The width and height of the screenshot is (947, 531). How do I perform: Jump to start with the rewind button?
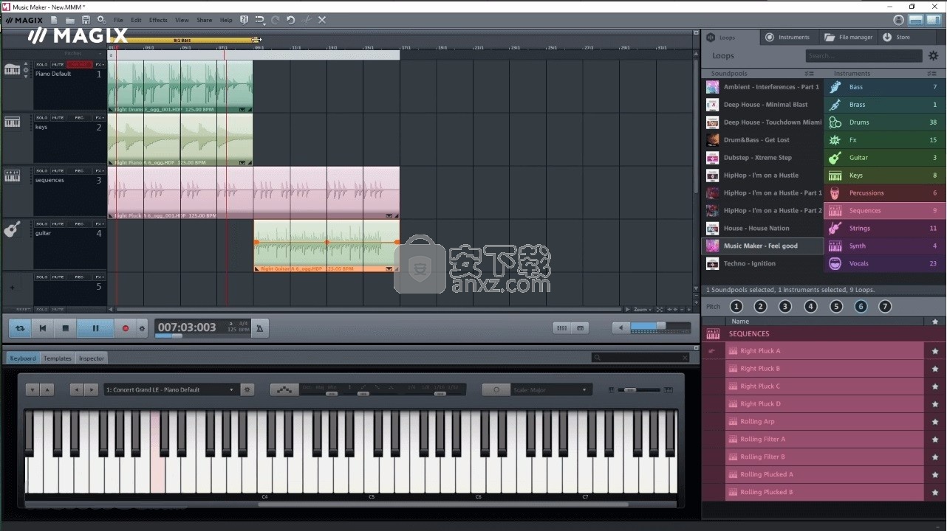pyautogui.click(x=43, y=328)
